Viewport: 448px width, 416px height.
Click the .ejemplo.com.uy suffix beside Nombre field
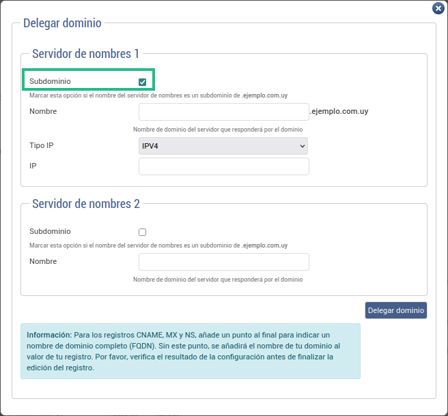point(339,111)
